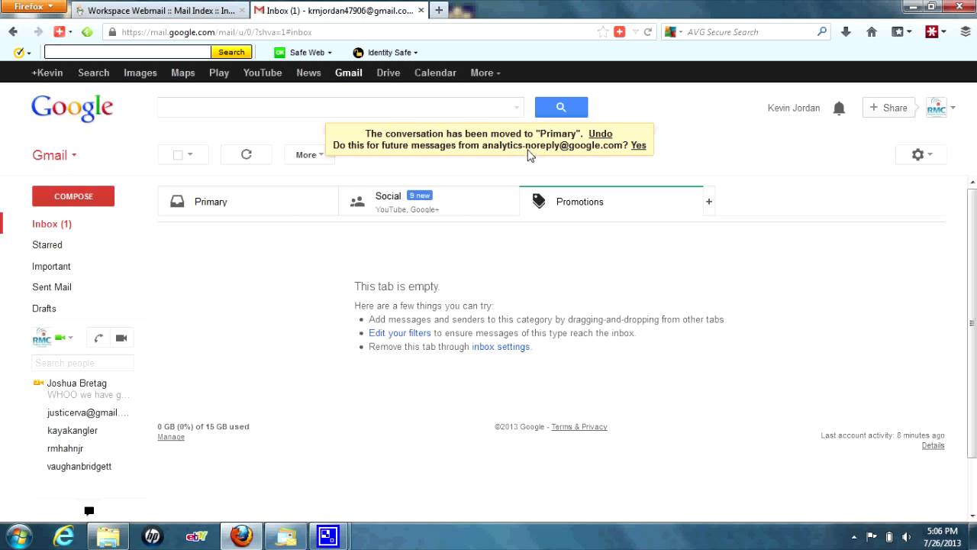This screenshot has width=977, height=550.
Task: Bookmark this page with the star icon
Action: pyautogui.click(x=603, y=32)
